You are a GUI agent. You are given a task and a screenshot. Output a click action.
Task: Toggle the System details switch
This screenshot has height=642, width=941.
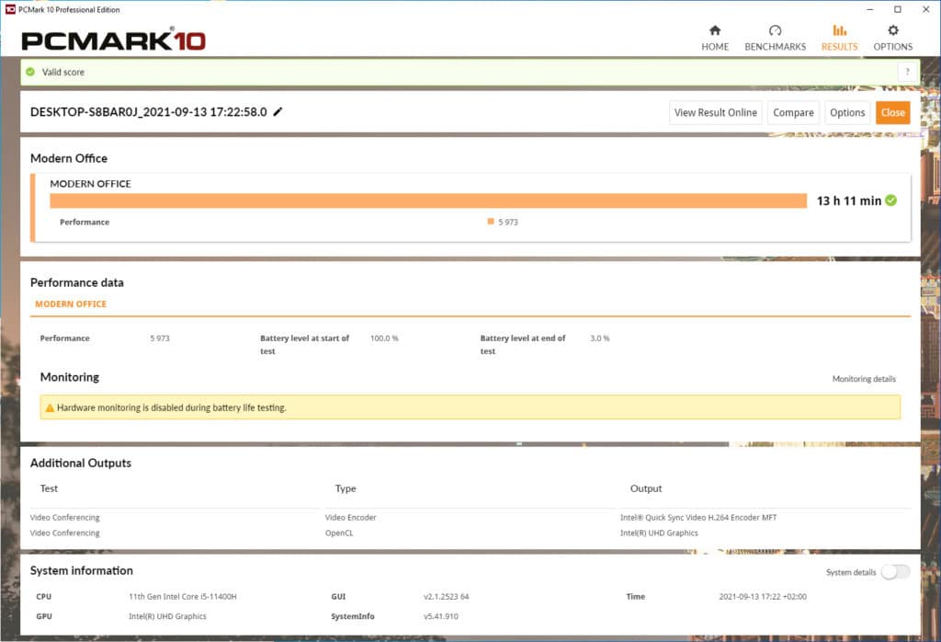(895, 572)
